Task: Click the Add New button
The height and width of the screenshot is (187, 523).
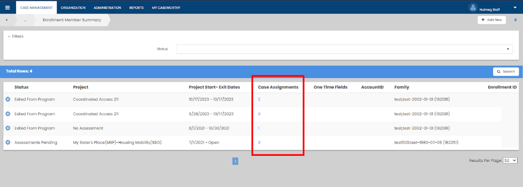Action: click(x=491, y=20)
